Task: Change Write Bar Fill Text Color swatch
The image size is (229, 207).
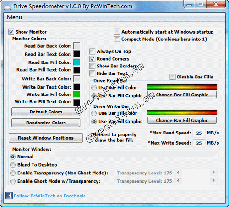Action: (x=76, y=102)
